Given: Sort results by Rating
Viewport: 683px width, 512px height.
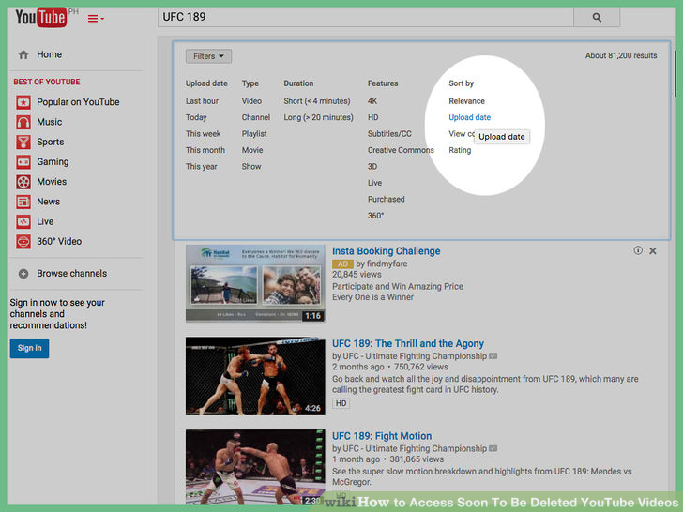Looking at the screenshot, I should click(x=460, y=150).
